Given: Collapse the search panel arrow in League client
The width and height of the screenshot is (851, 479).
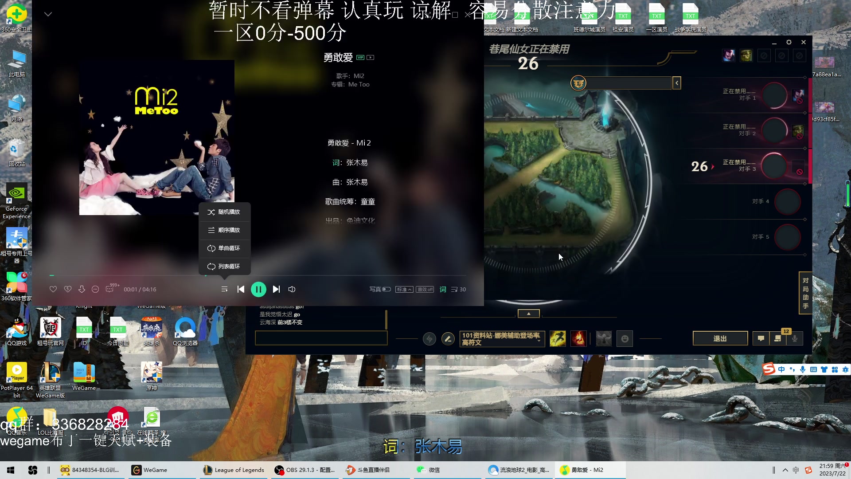Looking at the screenshot, I should [677, 83].
